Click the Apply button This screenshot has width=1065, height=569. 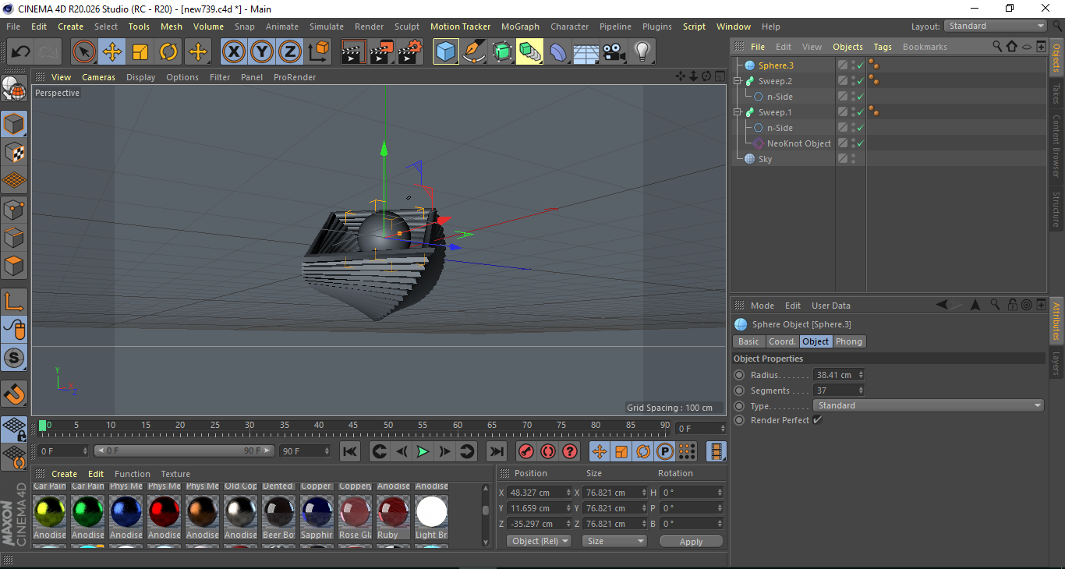[x=691, y=541]
